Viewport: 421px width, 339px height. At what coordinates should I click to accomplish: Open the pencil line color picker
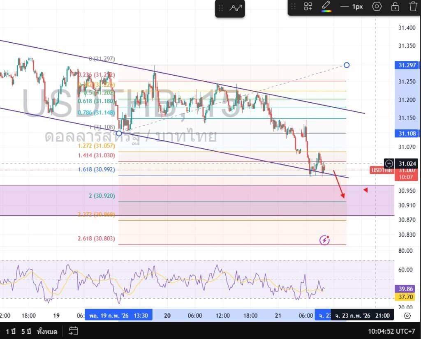(x=326, y=7)
